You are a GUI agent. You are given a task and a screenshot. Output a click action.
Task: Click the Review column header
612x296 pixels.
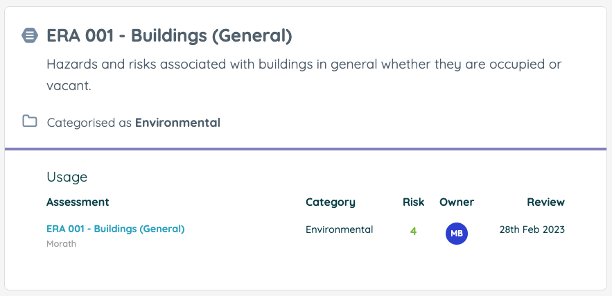click(x=545, y=202)
